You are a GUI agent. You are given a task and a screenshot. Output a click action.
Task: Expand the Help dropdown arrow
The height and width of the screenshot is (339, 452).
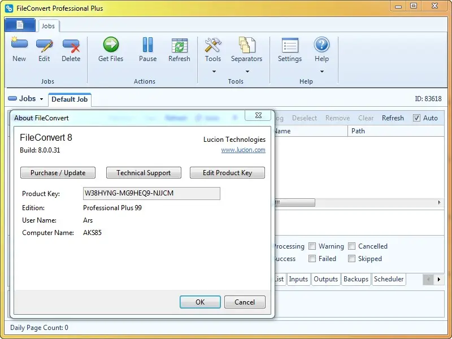tap(322, 71)
